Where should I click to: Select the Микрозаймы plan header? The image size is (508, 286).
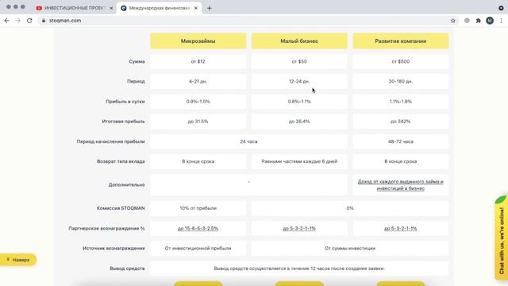tap(198, 41)
